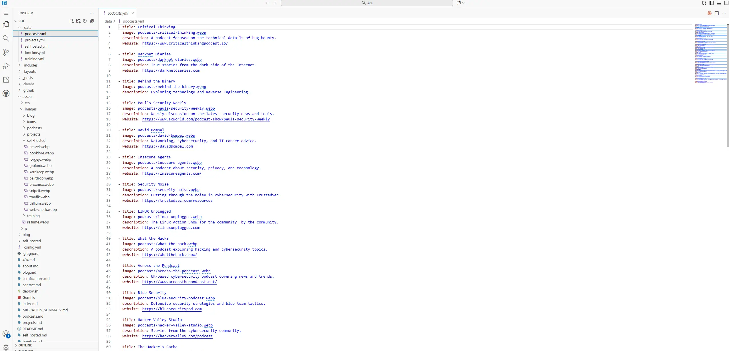
Task: Split the editor to the right
Action: click(x=717, y=13)
